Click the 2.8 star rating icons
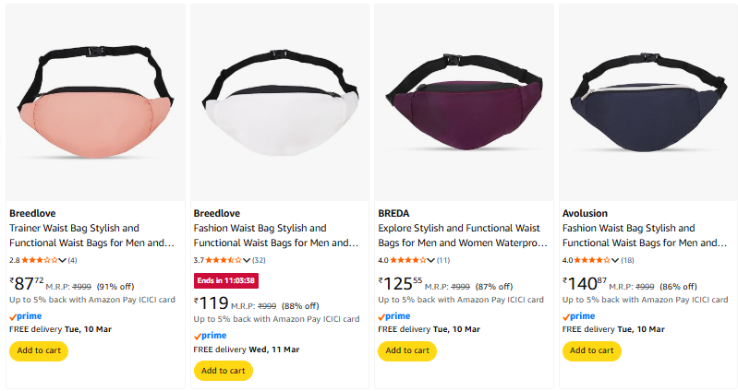The width and height of the screenshot is (738, 391). [x=40, y=260]
